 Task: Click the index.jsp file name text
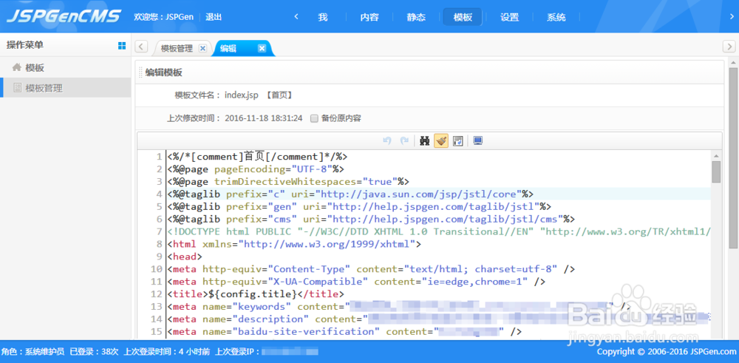pos(242,95)
